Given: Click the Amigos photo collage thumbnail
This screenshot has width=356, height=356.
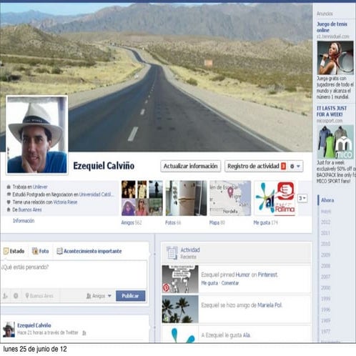Looking at the screenshot, I should pyautogui.click(x=142, y=198).
